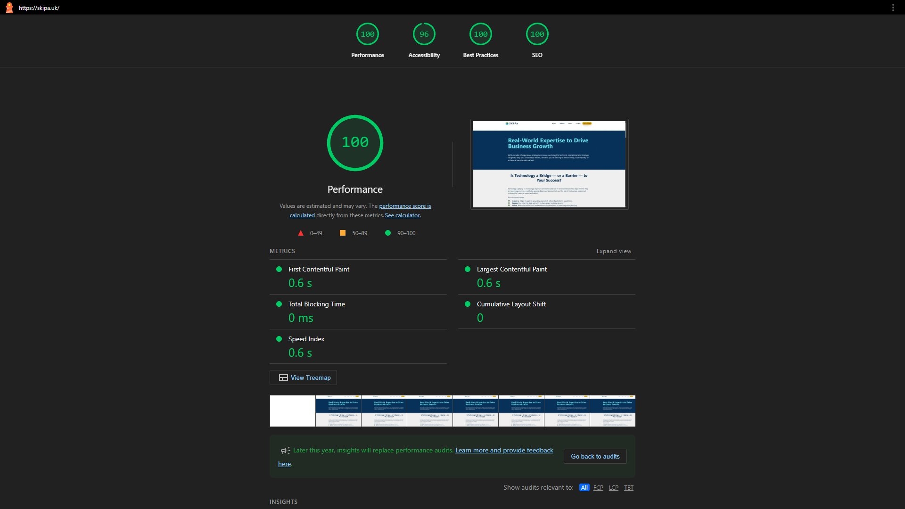Open the View Treemap button

tap(303, 378)
